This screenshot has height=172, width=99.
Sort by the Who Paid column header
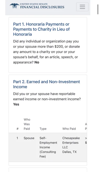[x=69, y=129]
